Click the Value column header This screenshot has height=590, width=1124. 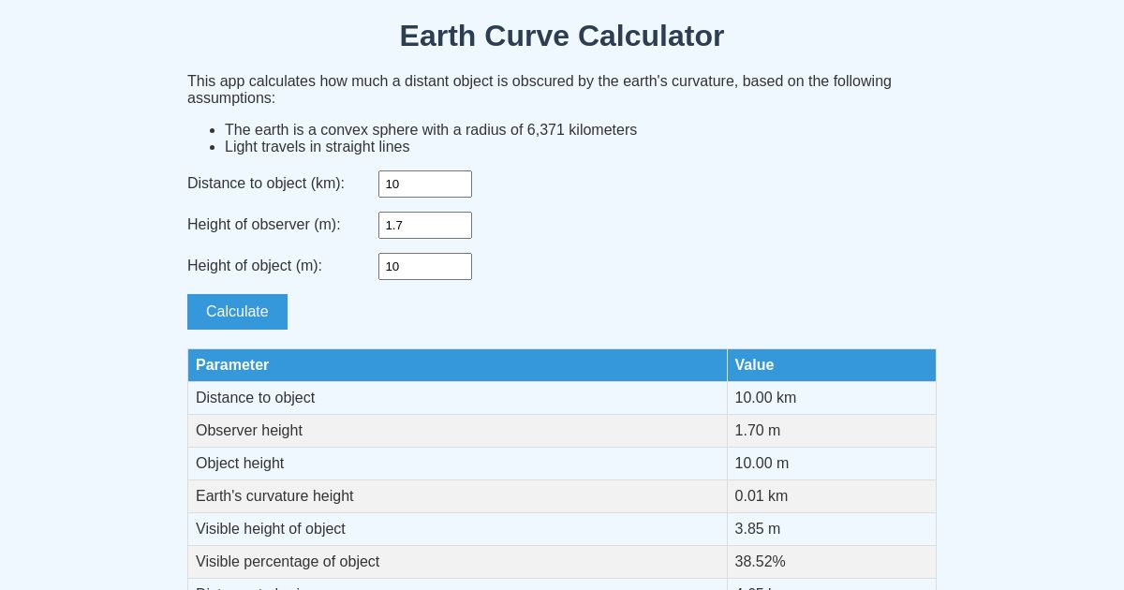point(754,364)
